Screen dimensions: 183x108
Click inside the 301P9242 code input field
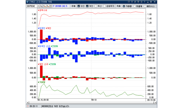pos(32,6)
